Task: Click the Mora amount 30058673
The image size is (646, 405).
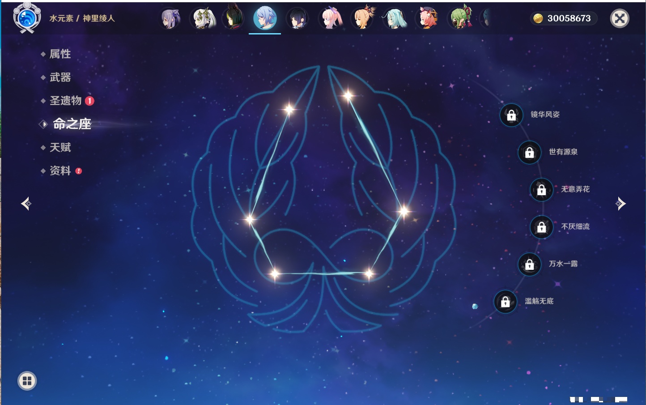Action: point(569,18)
